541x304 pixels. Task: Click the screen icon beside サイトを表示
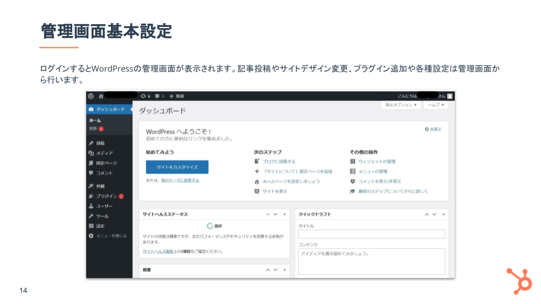pyautogui.click(x=257, y=191)
